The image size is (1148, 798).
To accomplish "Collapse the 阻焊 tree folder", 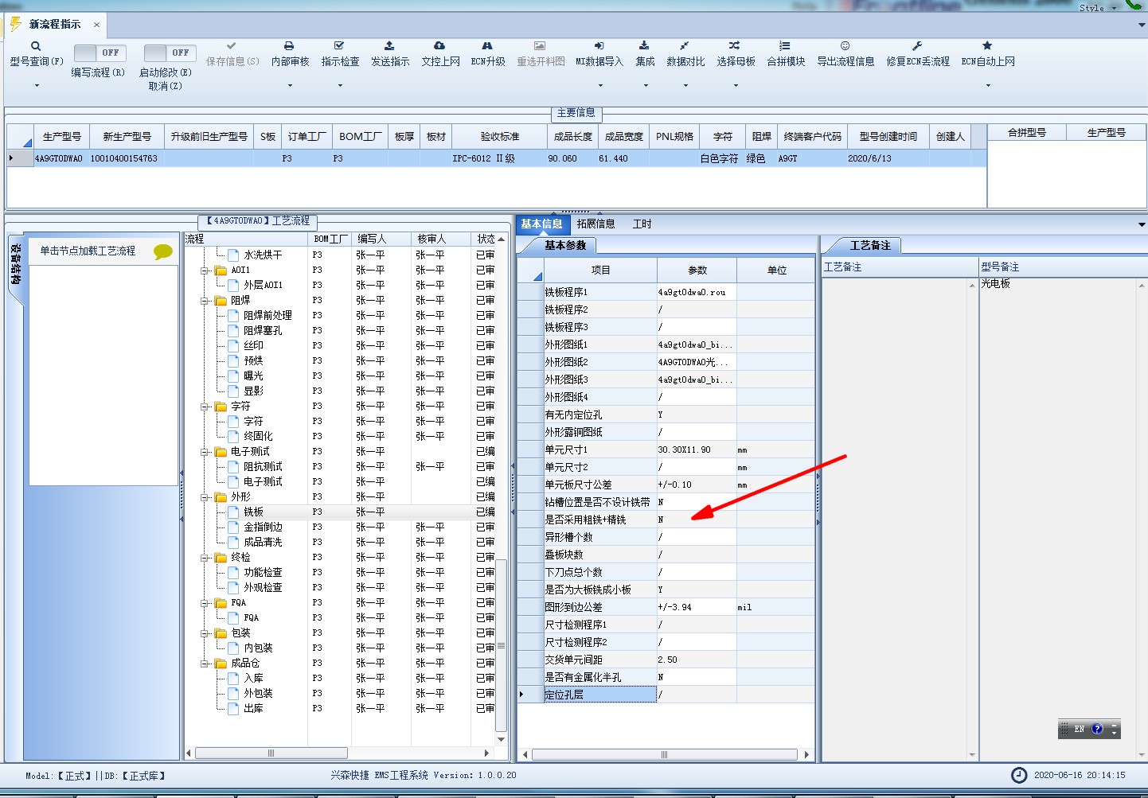I will click(x=205, y=301).
